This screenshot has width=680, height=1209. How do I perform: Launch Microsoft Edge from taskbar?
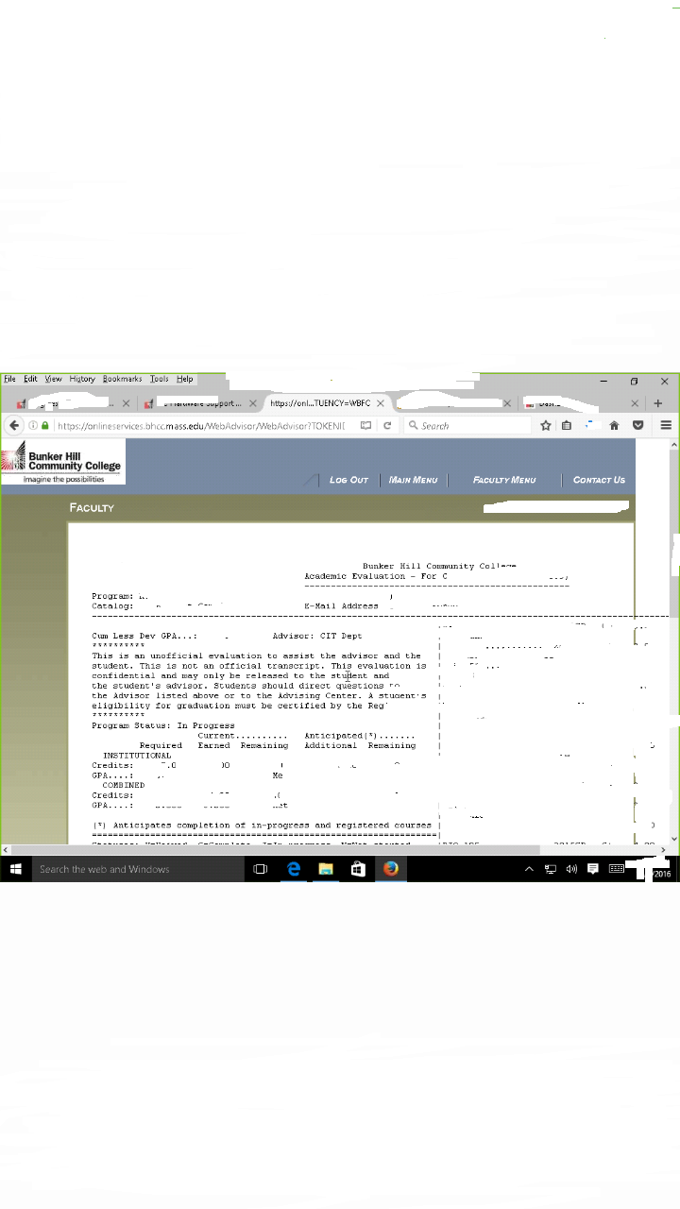click(x=294, y=869)
